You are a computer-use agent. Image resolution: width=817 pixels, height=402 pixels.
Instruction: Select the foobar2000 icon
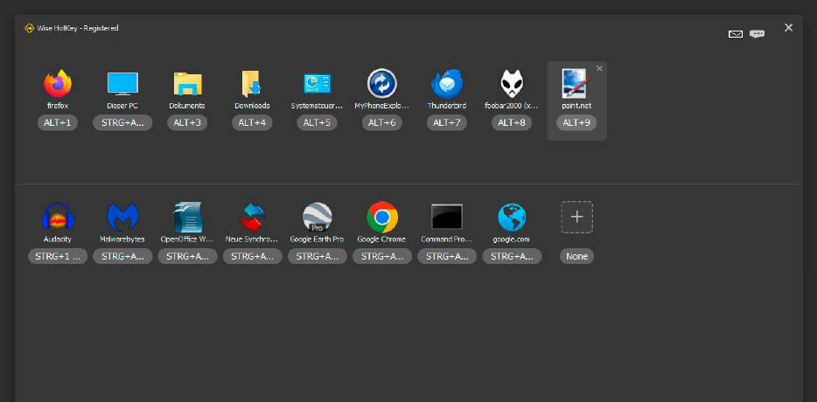click(x=512, y=84)
